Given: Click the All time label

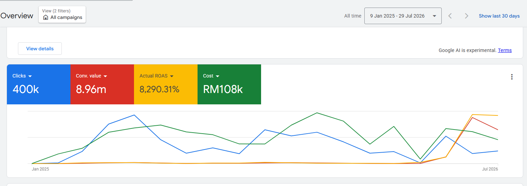Looking at the screenshot, I should coord(353,16).
